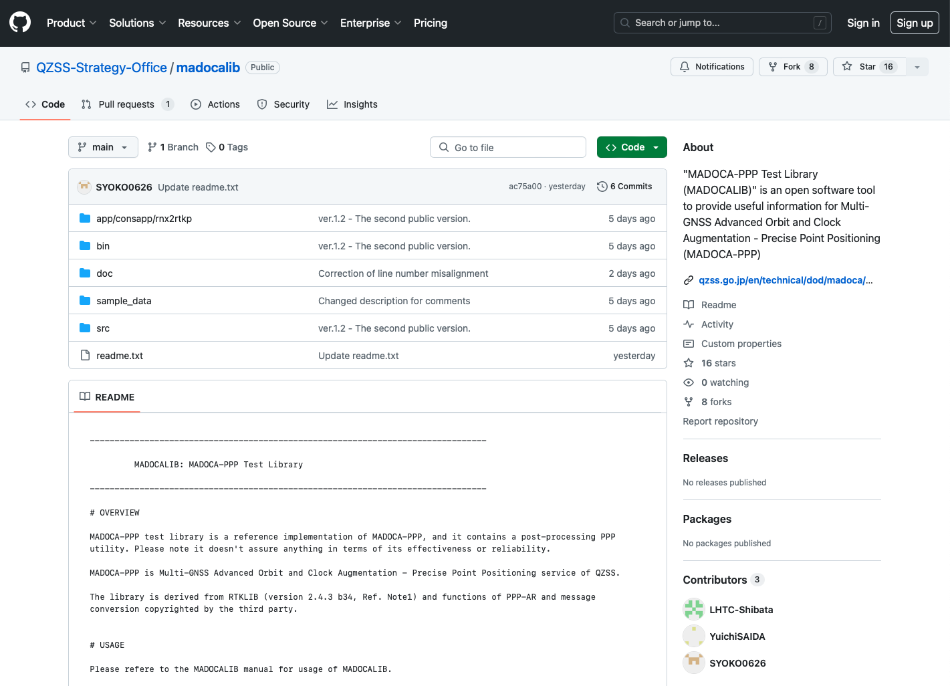Screen dimensions: 950x686
Task: Open the Update readme.txt latest commit message
Action: coord(198,187)
